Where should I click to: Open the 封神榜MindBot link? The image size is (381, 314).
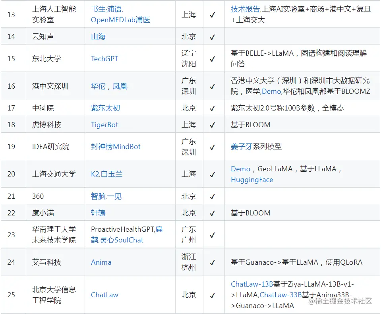[x=116, y=146]
